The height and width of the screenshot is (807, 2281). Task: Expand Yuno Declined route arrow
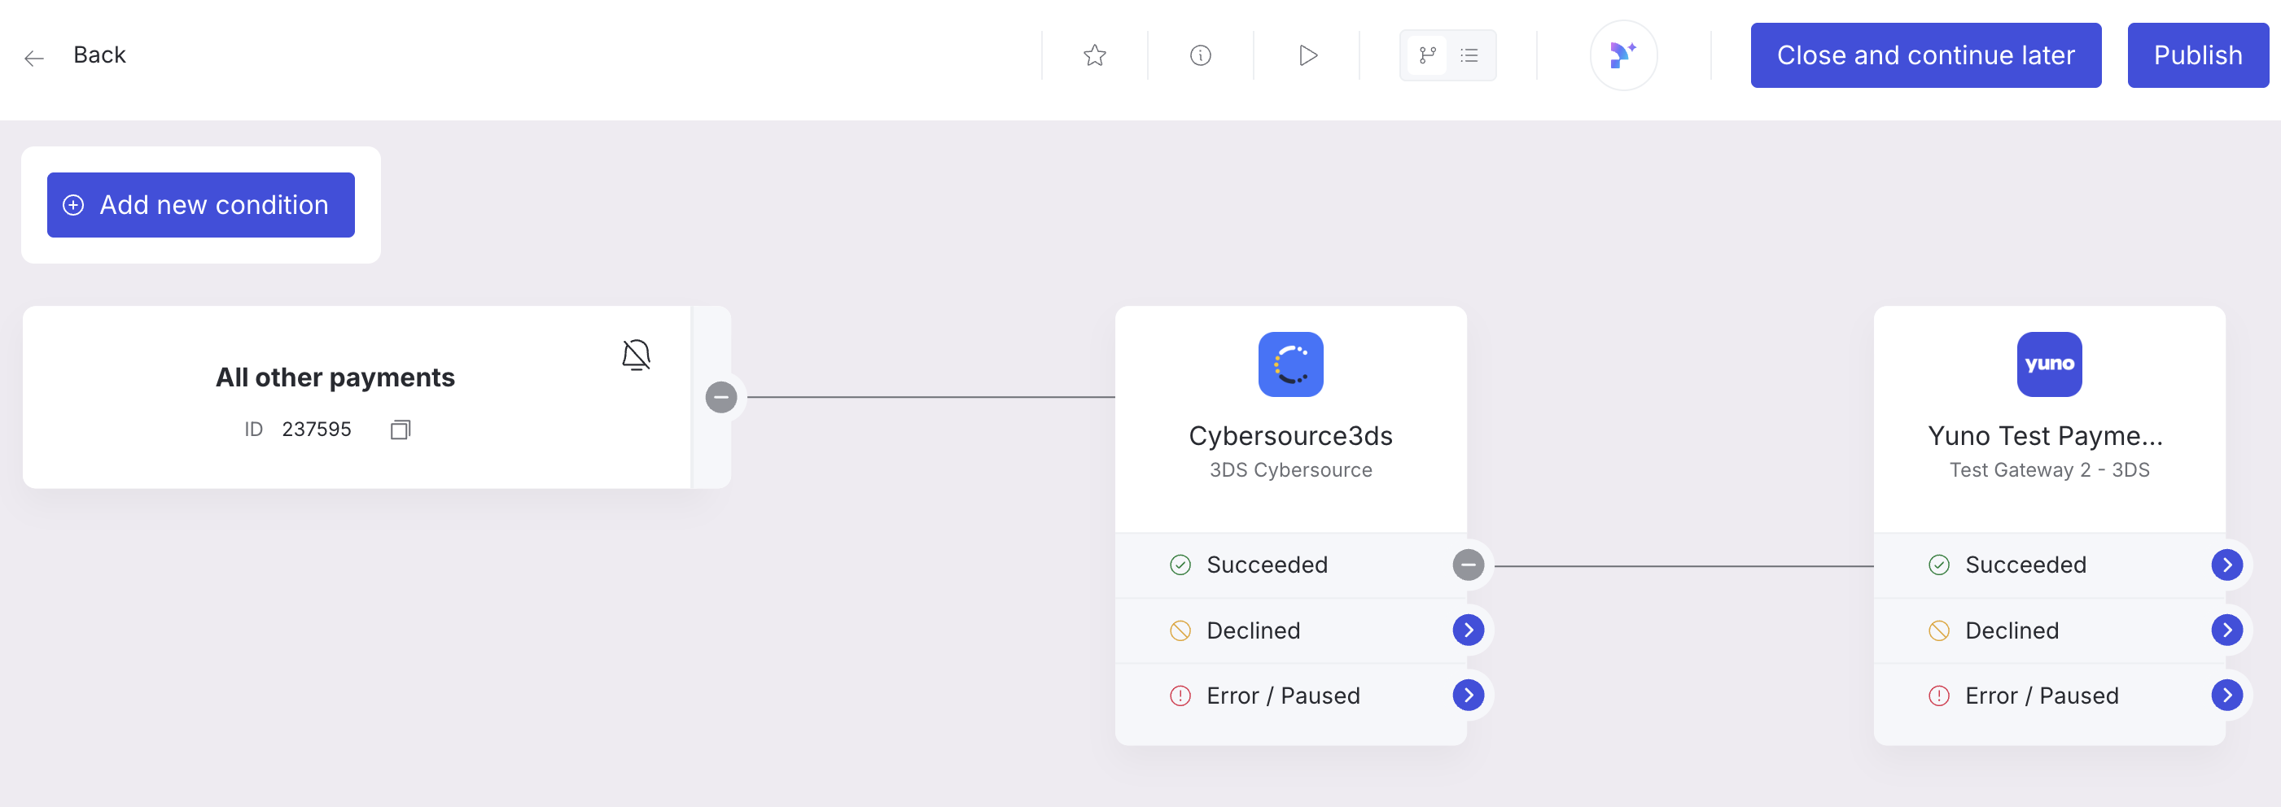click(2226, 630)
